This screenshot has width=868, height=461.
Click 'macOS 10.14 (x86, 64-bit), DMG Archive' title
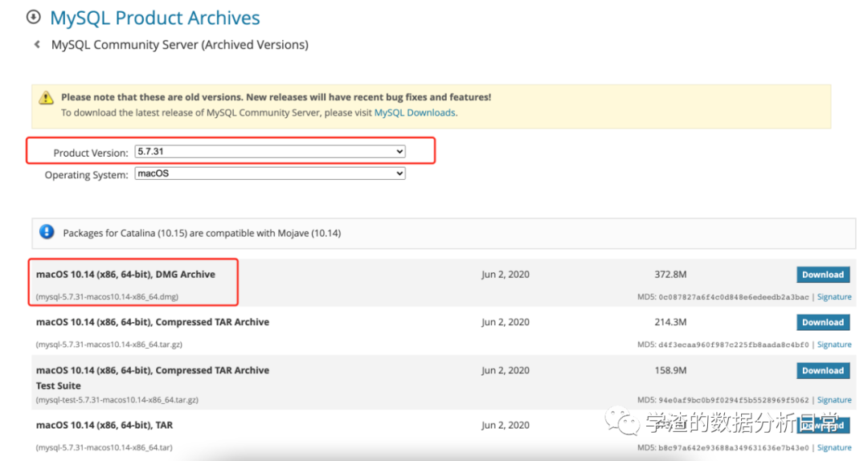[125, 275]
